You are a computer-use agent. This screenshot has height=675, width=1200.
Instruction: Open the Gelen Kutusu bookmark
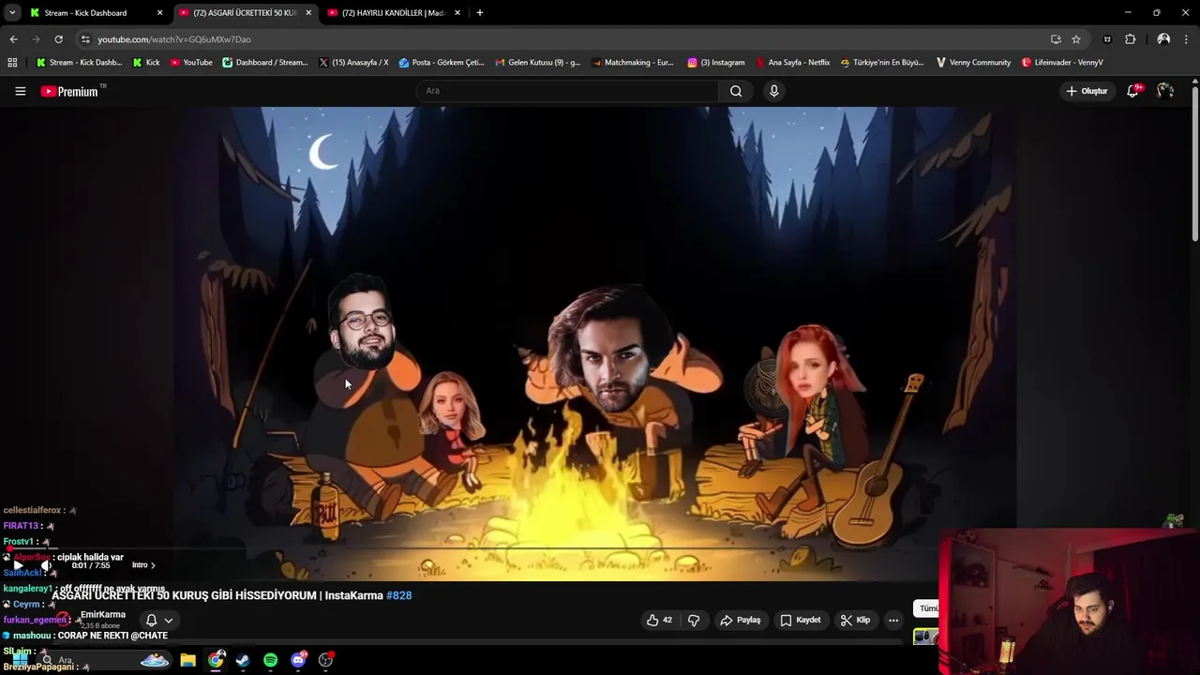coord(537,63)
